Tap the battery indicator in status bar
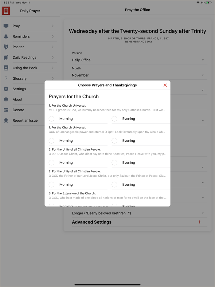This screenshot has height=287, width=215. [x=209, y=2]
